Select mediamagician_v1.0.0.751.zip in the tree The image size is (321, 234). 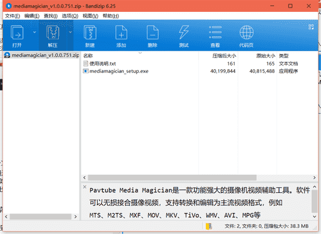[x=41, y=55]
